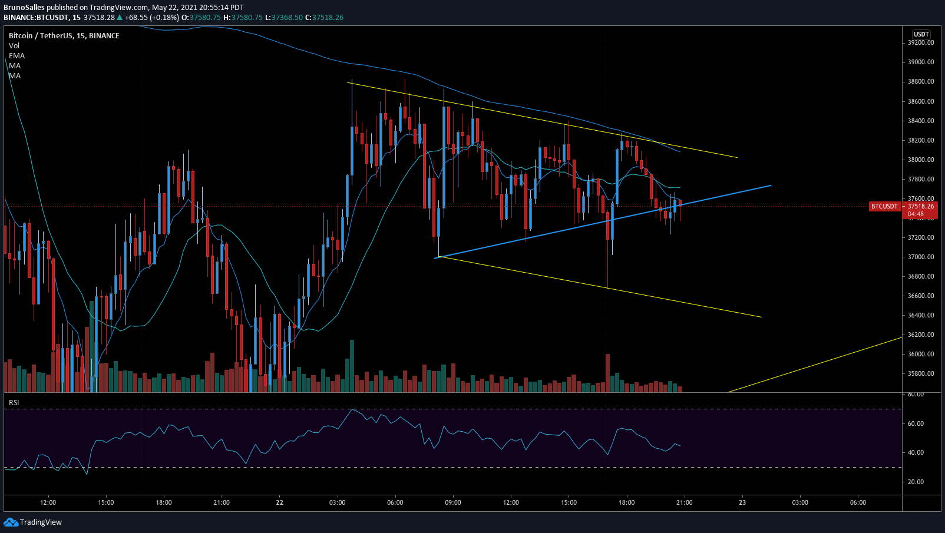Click the BINANCE:BTCUSDT, 15 symbol header

pyautogui.click(x=42, y=18)
